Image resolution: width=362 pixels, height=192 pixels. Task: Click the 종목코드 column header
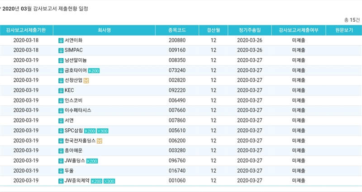[177, 30]
